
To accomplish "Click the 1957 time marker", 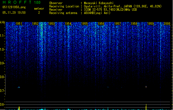I will pyautogui.click(x=117, y=24).
